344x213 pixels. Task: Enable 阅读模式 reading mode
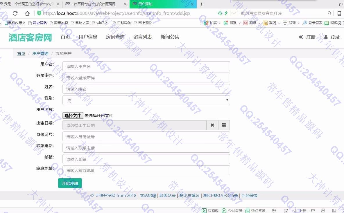click(x=334, y=23)
